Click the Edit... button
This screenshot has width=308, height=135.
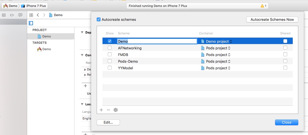(108, 123)
